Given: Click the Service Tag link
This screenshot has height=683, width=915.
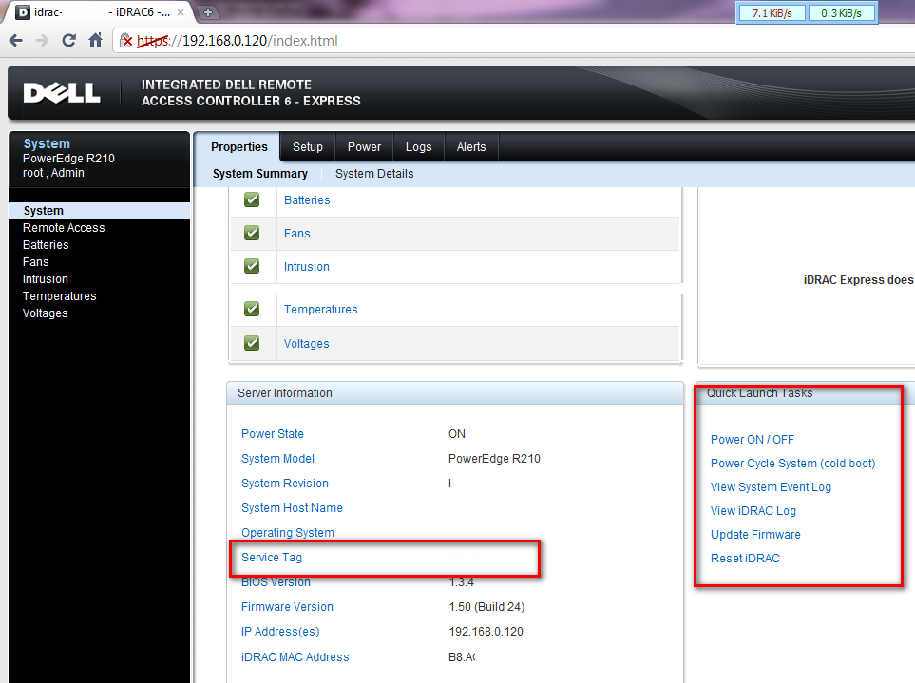Looking at the screenshot, I should pos(272,557).
